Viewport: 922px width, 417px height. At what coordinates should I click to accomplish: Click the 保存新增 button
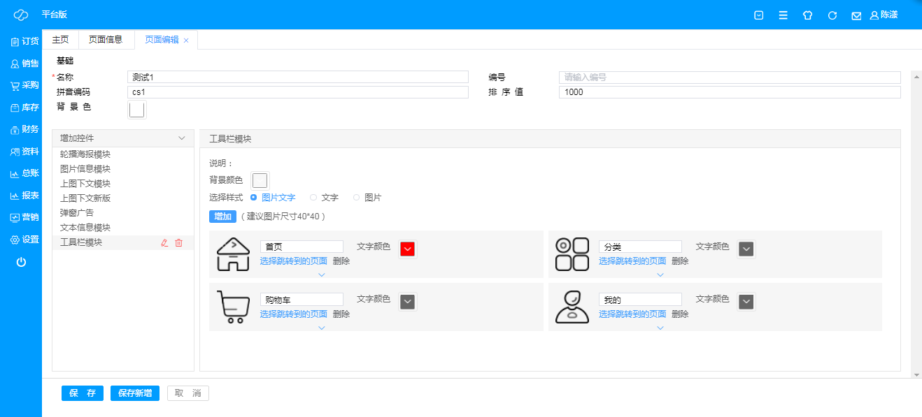[x=134, y=393]
